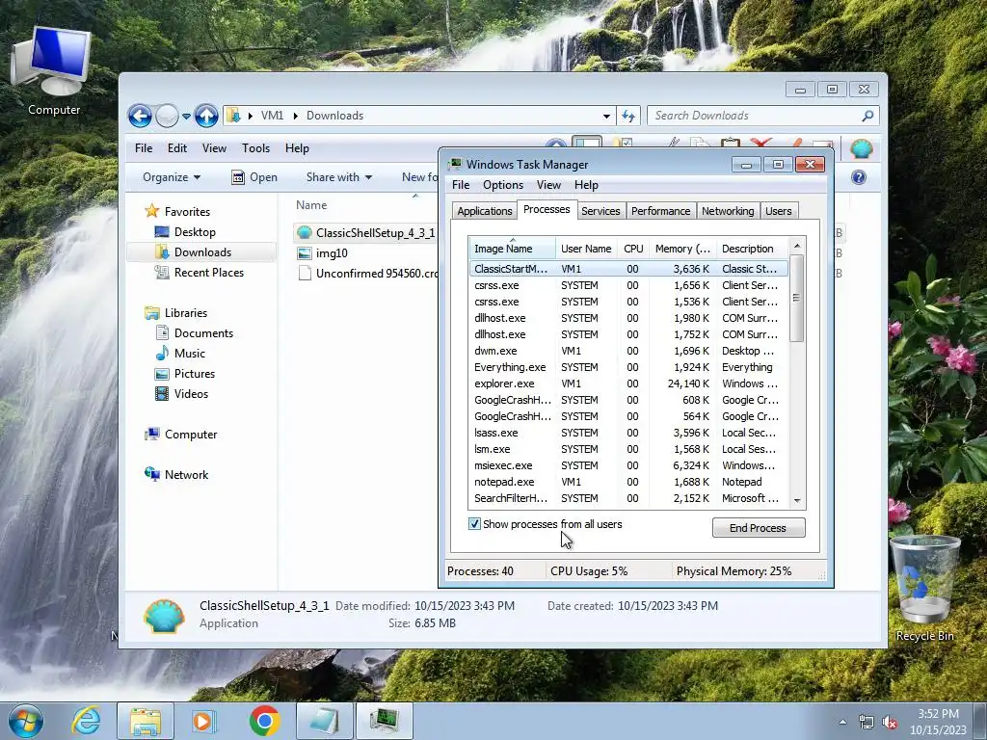Click the process list scroll down arrow
Image resolution: width=987 pixels, height=740 pixels.
coord(797,500)
